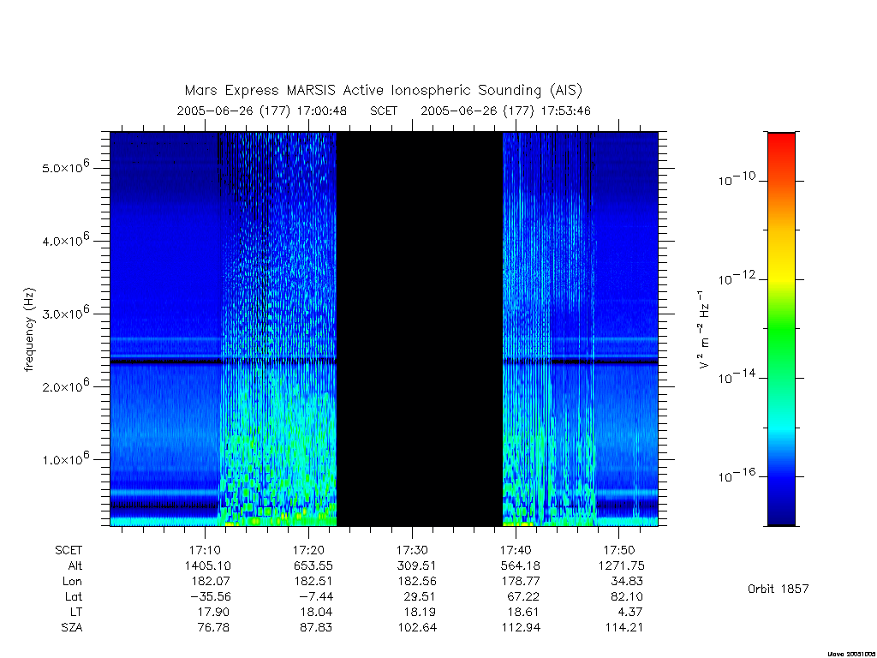Click the end time label ending 17:53:46
This screenshot has width=877, height=658.
coord(505,111)
